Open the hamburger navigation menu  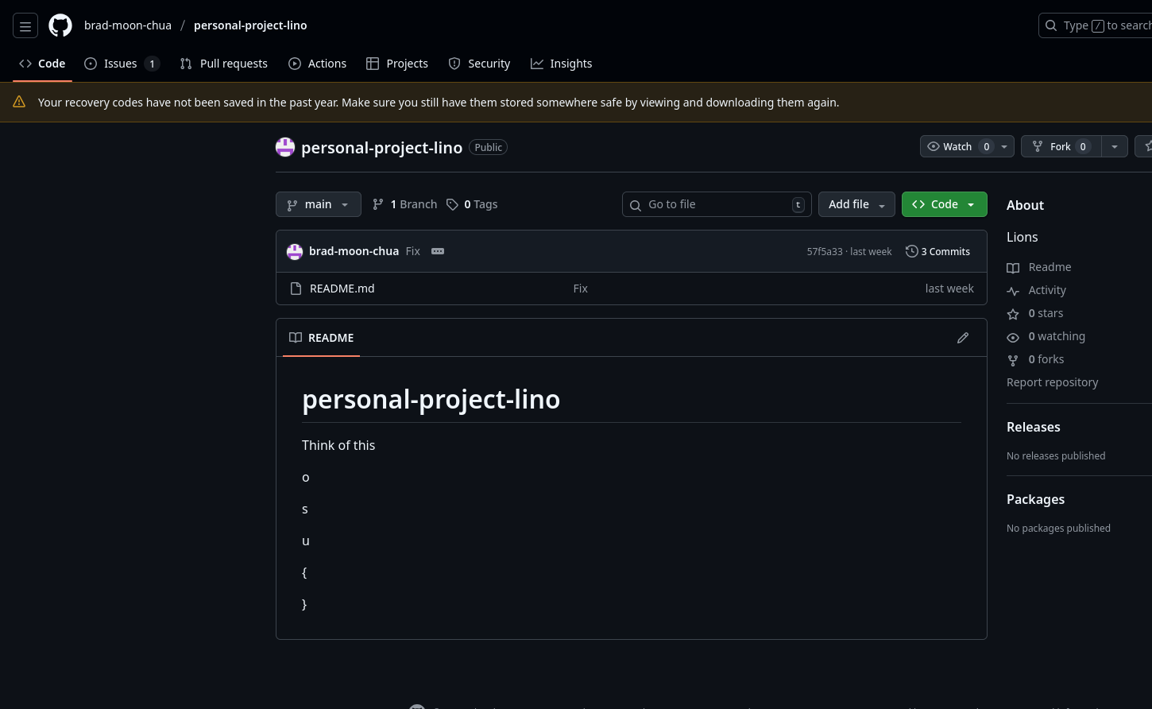tap(25, 26)
